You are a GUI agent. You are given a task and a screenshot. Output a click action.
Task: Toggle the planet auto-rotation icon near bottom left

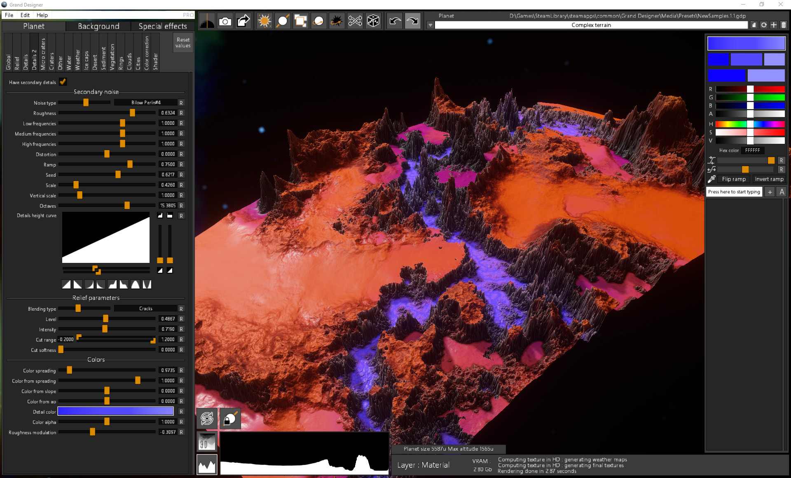[x=206, y=418]
